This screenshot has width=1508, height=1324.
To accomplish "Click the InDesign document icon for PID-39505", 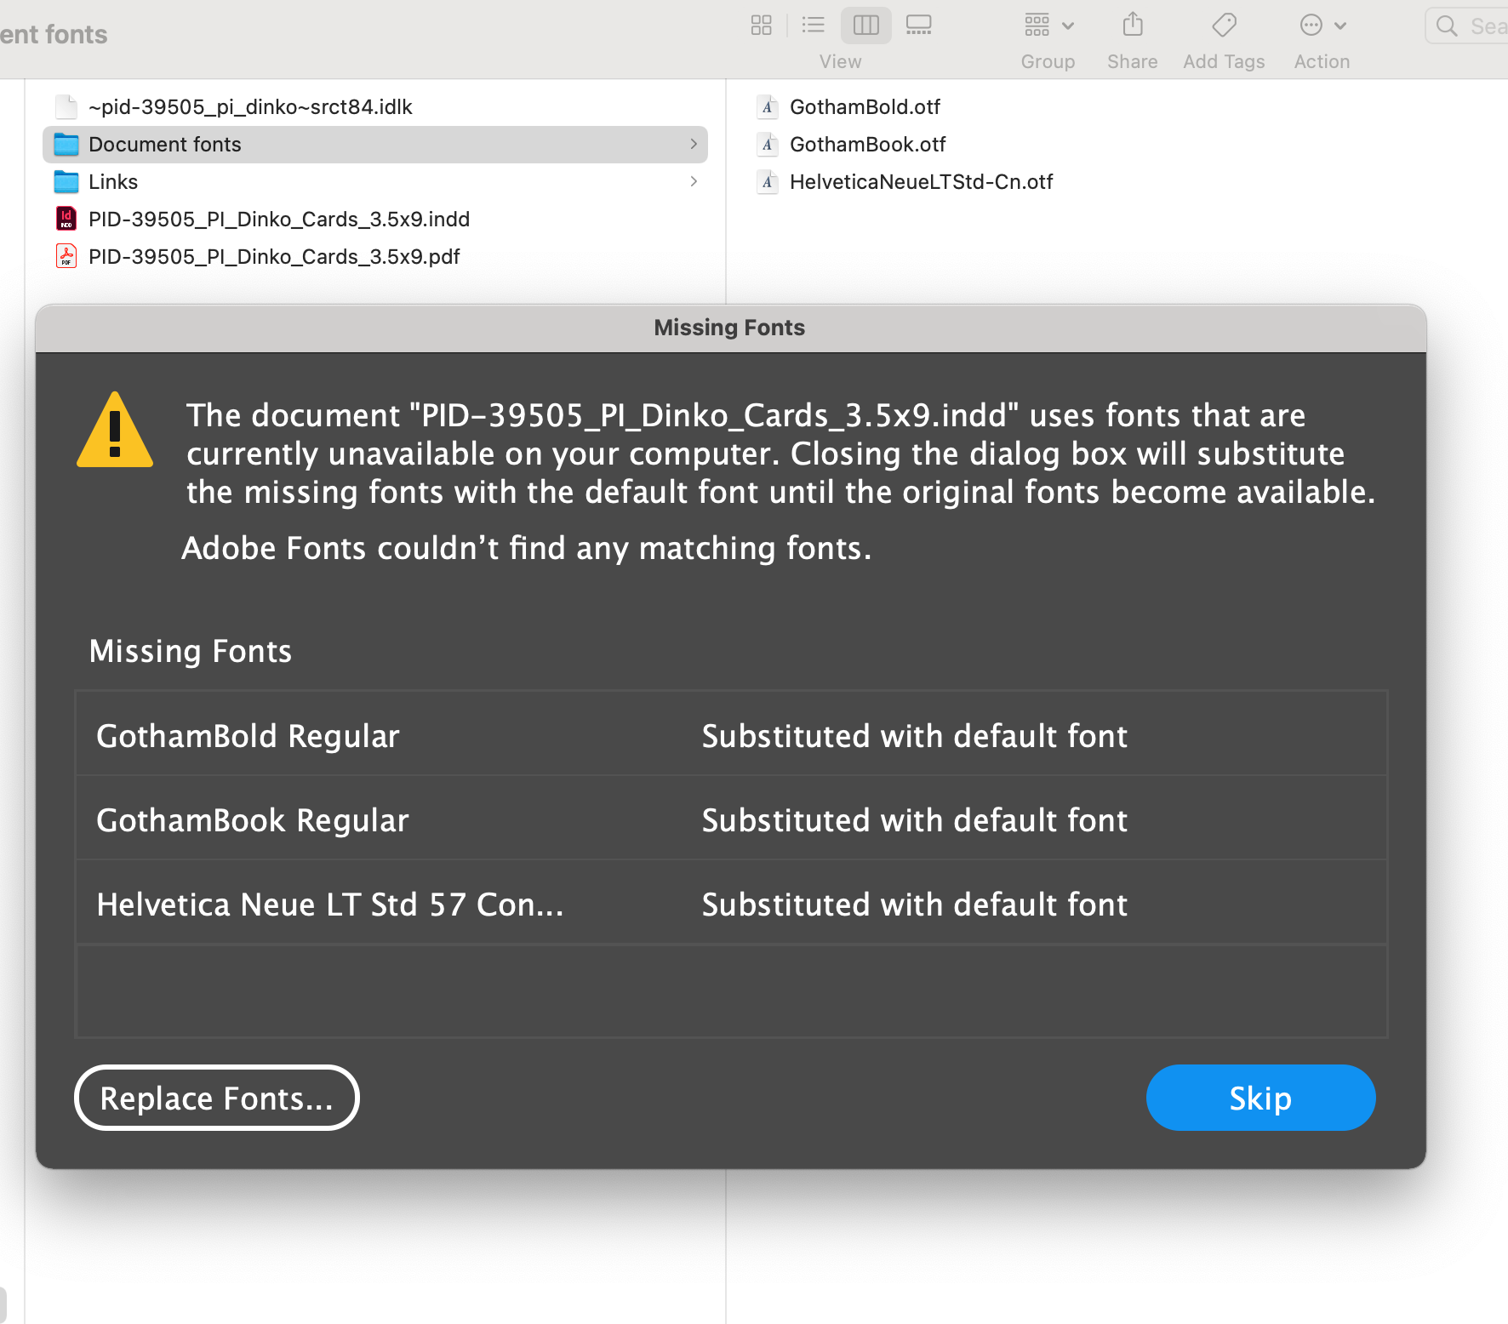I will tap(66, 219).
